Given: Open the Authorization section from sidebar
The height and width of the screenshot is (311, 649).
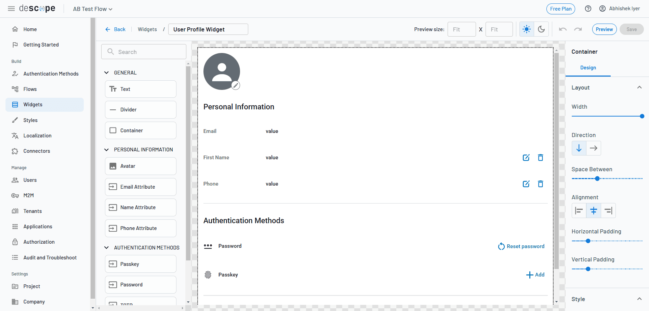Looking at the screenshot, I should point(39,242).
